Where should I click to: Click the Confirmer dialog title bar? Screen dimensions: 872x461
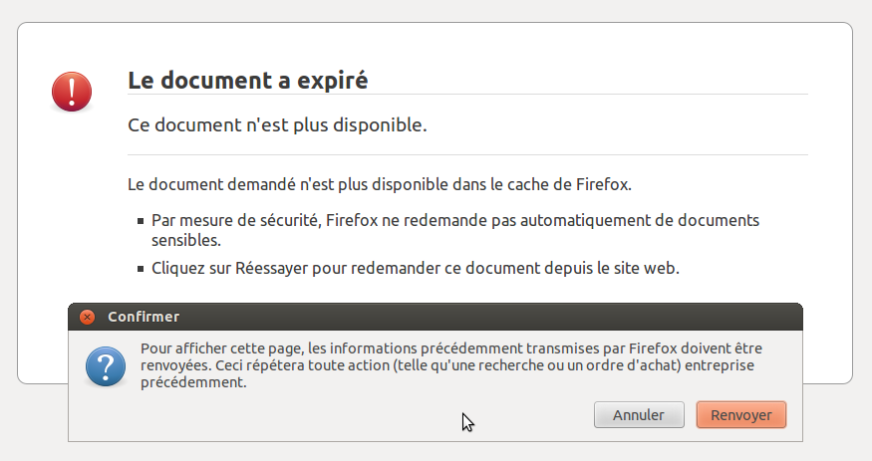(x=436, y=317)
